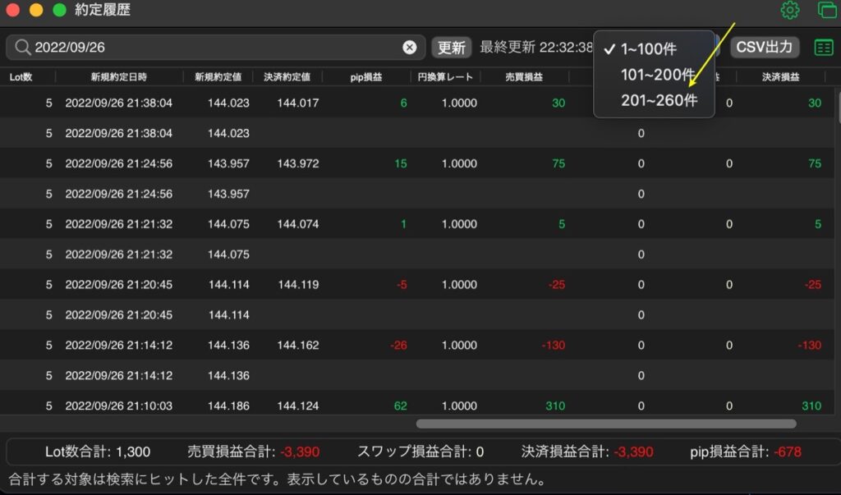The image size is (841, 495).
Task: Click the 約定履歴 window title
Action: click(103, 10)
